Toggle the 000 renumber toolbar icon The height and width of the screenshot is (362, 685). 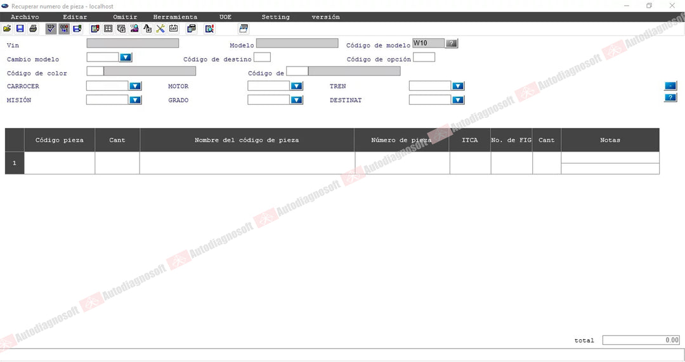coord(64,29)
